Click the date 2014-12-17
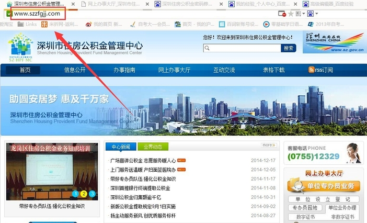 point(263,161)
